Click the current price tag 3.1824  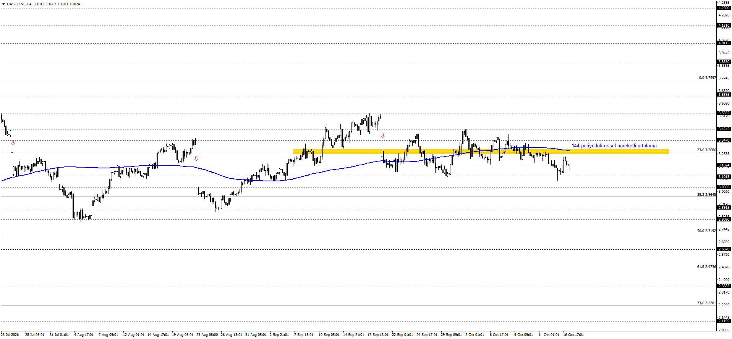[724, 165]
